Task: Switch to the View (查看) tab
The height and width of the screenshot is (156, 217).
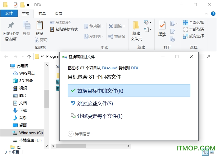Action: pos(59,13)
